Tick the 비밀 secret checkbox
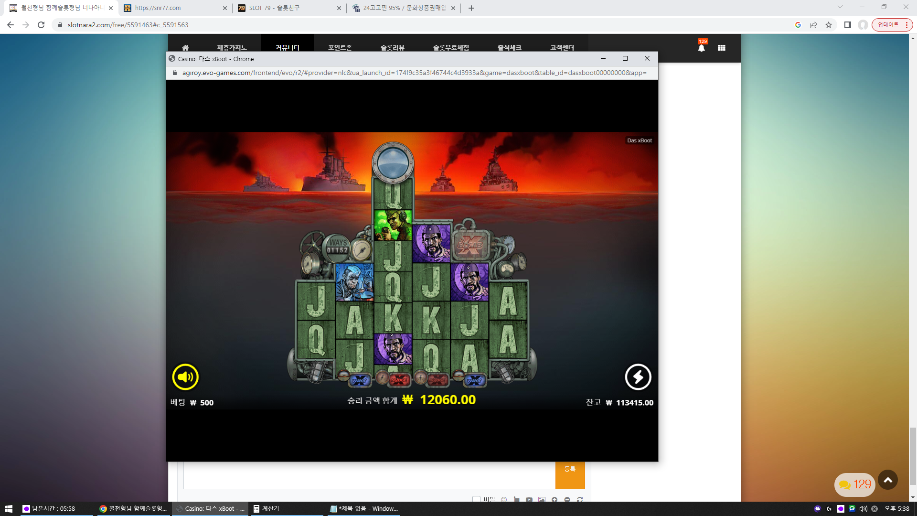 coord(476,499)
